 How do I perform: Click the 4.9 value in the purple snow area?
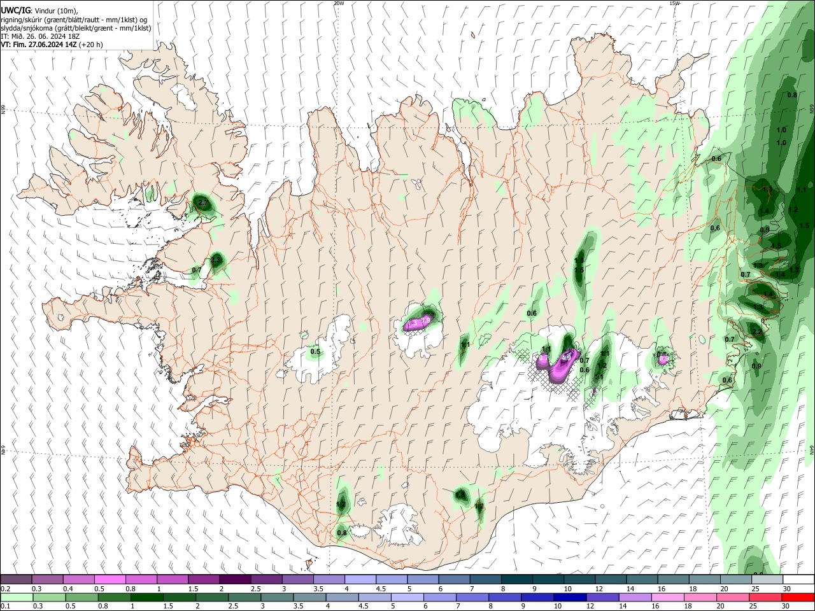(565, 358)
